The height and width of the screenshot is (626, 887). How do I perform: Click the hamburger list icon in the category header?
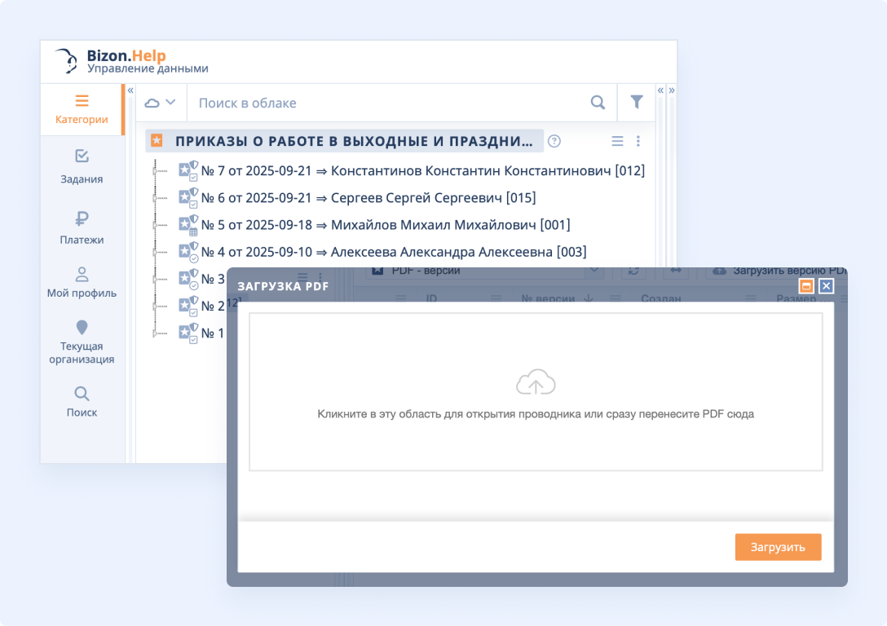click(617, 140)
